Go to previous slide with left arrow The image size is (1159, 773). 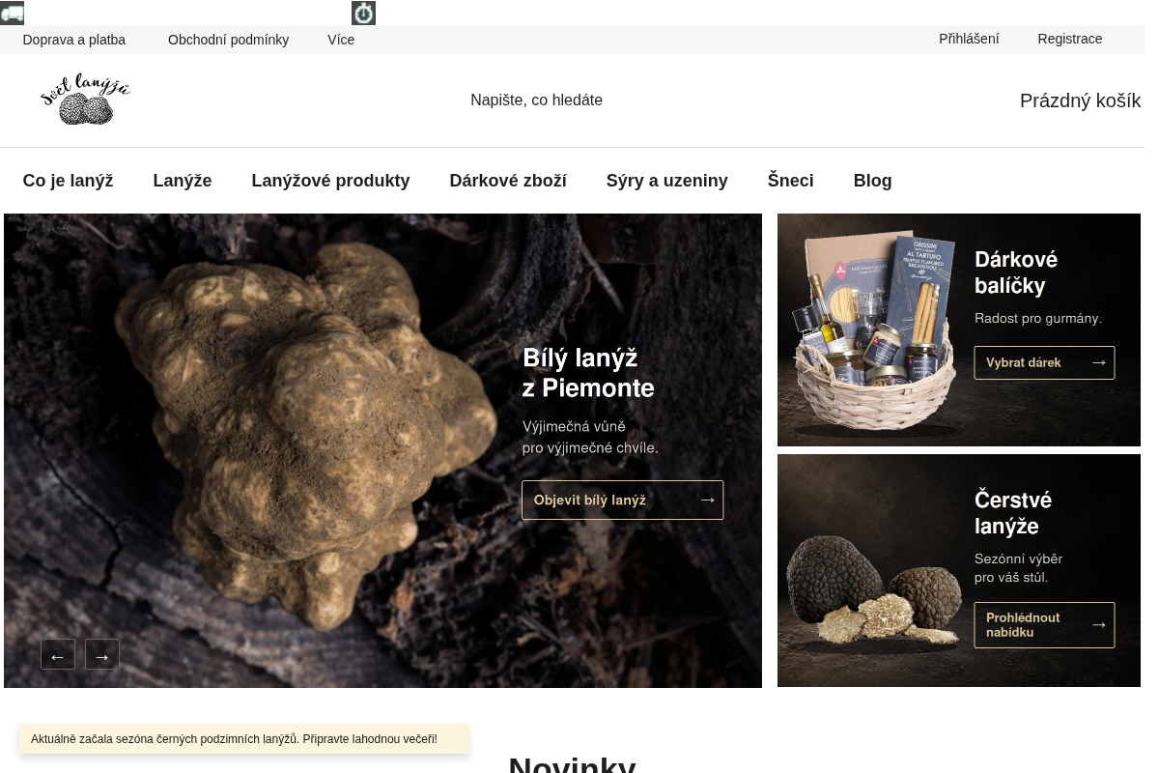58,654
